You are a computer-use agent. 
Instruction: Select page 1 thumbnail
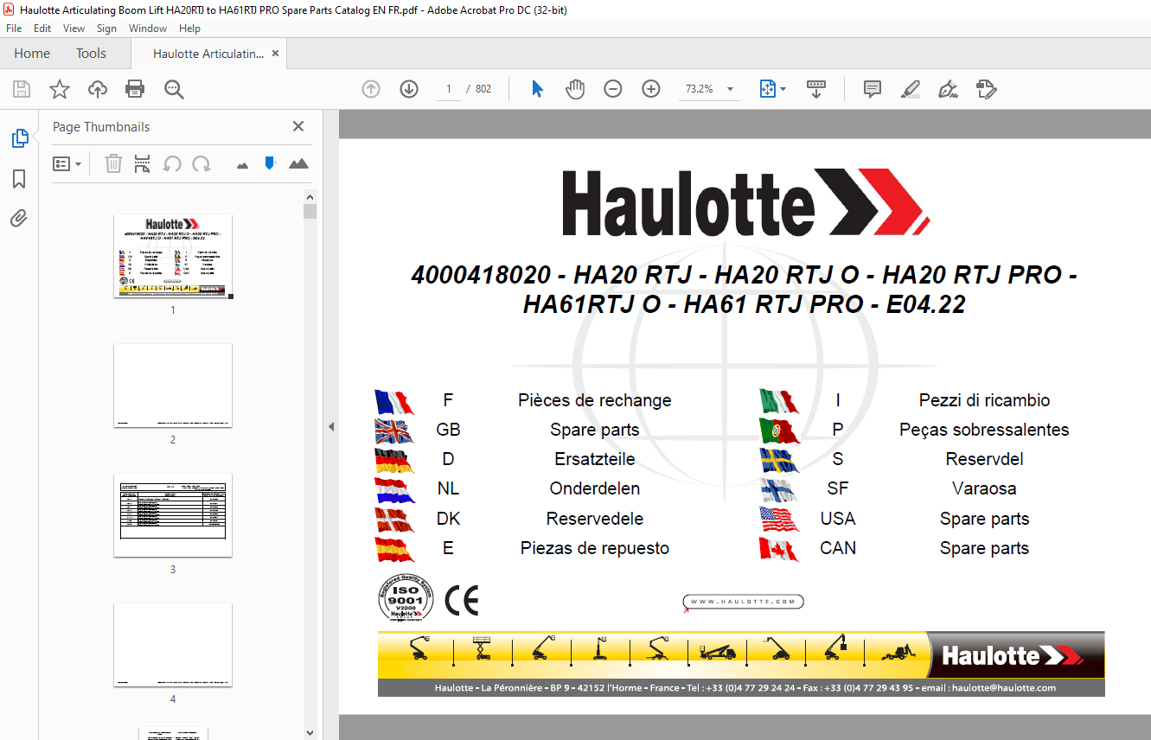[x=173, y=256]
